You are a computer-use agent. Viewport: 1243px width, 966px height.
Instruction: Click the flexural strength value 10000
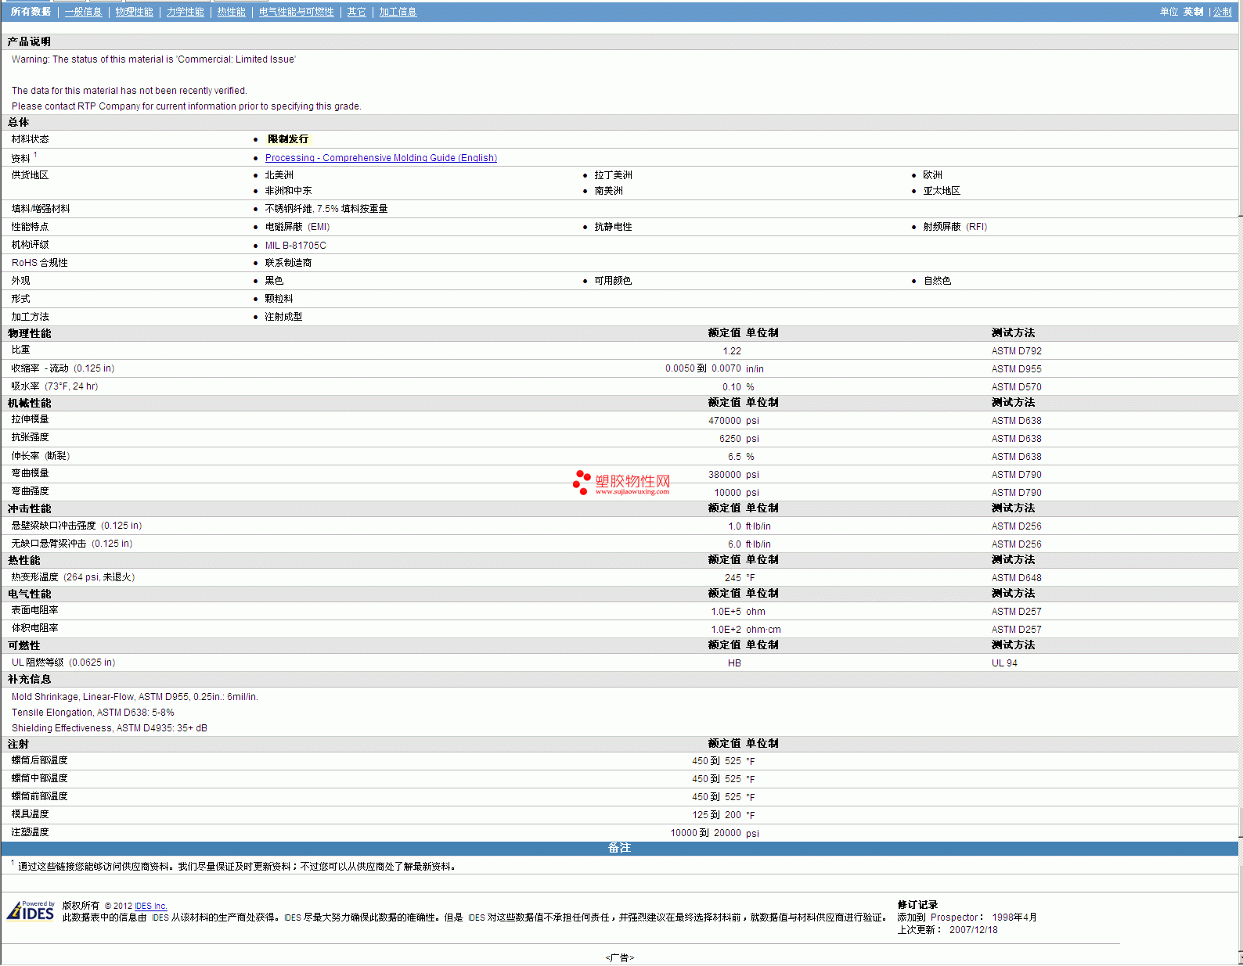727,493
